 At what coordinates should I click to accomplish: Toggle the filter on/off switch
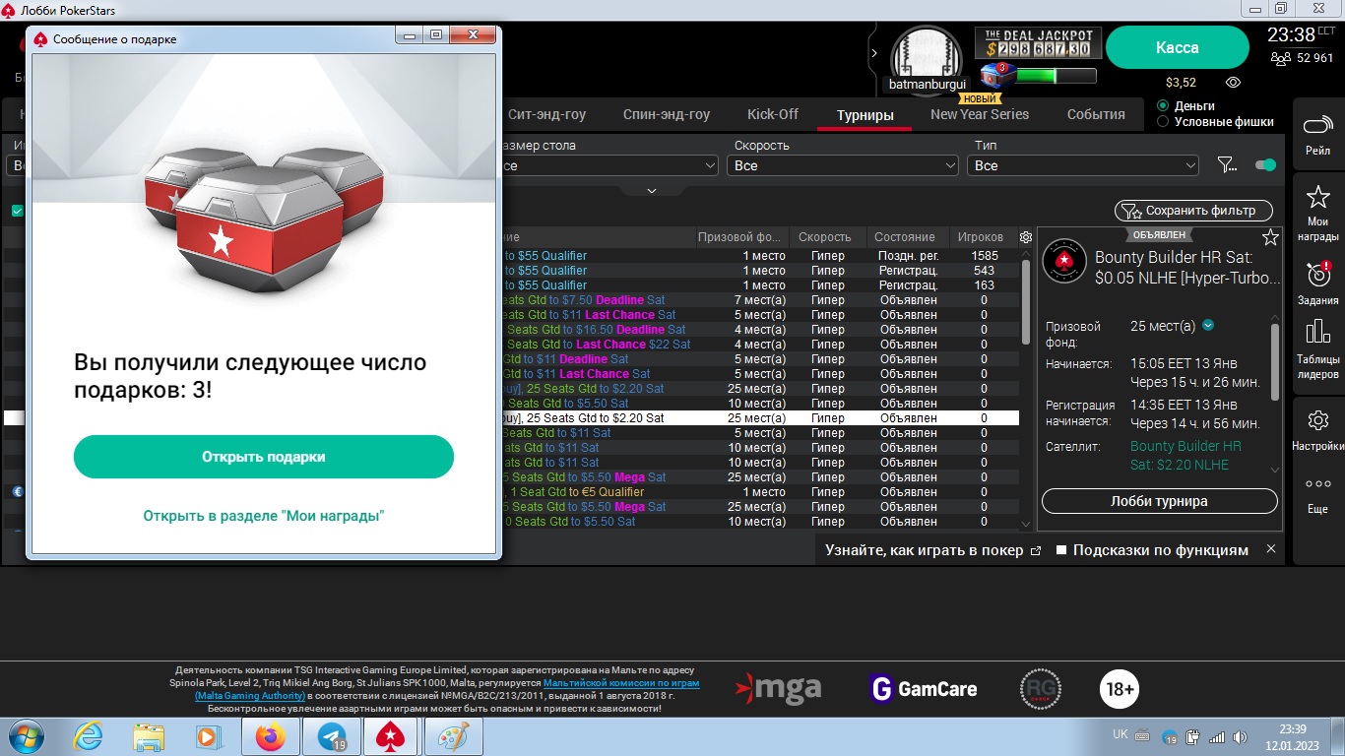[x=1266, y=165]
